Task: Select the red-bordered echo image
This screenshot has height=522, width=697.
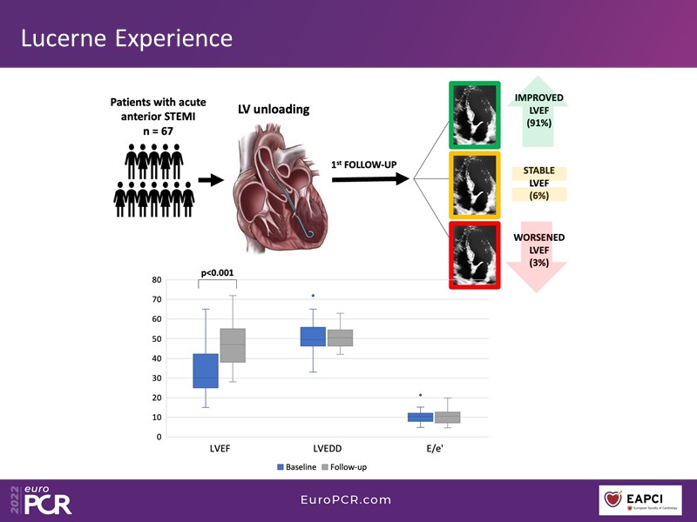Action: (474, 253)
